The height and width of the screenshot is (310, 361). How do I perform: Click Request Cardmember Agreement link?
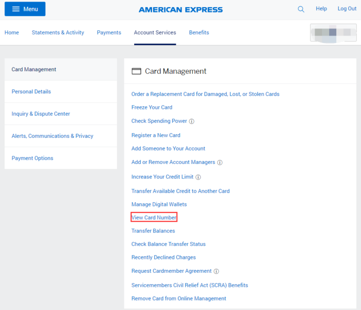point(172,271)
